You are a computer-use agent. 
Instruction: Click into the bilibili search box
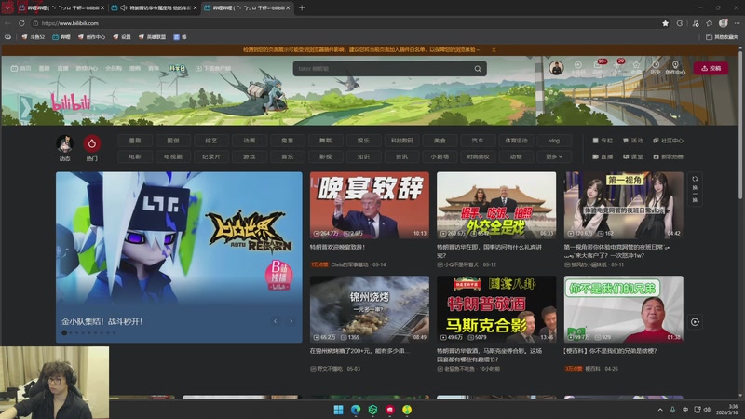(x=384, y=69)
